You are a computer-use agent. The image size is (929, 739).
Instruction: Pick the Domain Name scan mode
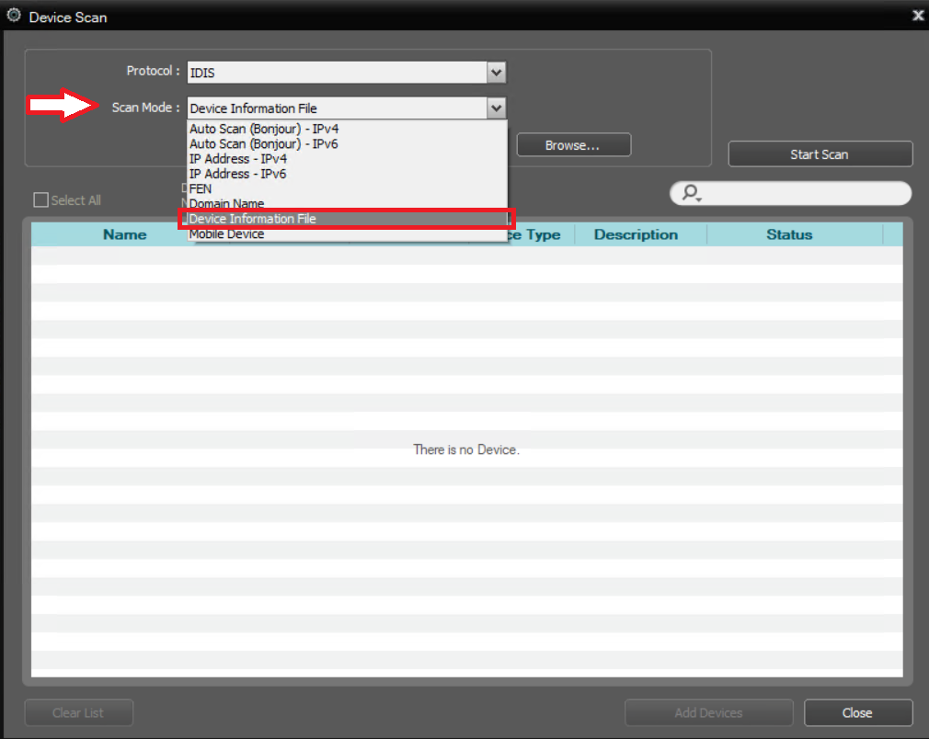point(347,203)
